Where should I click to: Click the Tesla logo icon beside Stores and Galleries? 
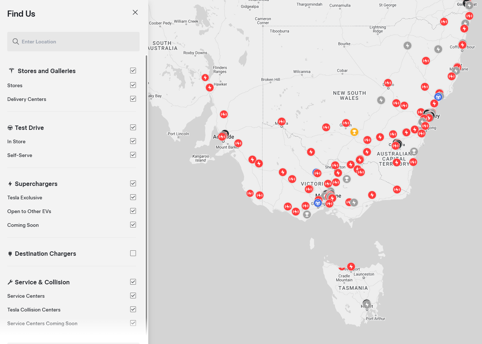(x=12, y=71)
